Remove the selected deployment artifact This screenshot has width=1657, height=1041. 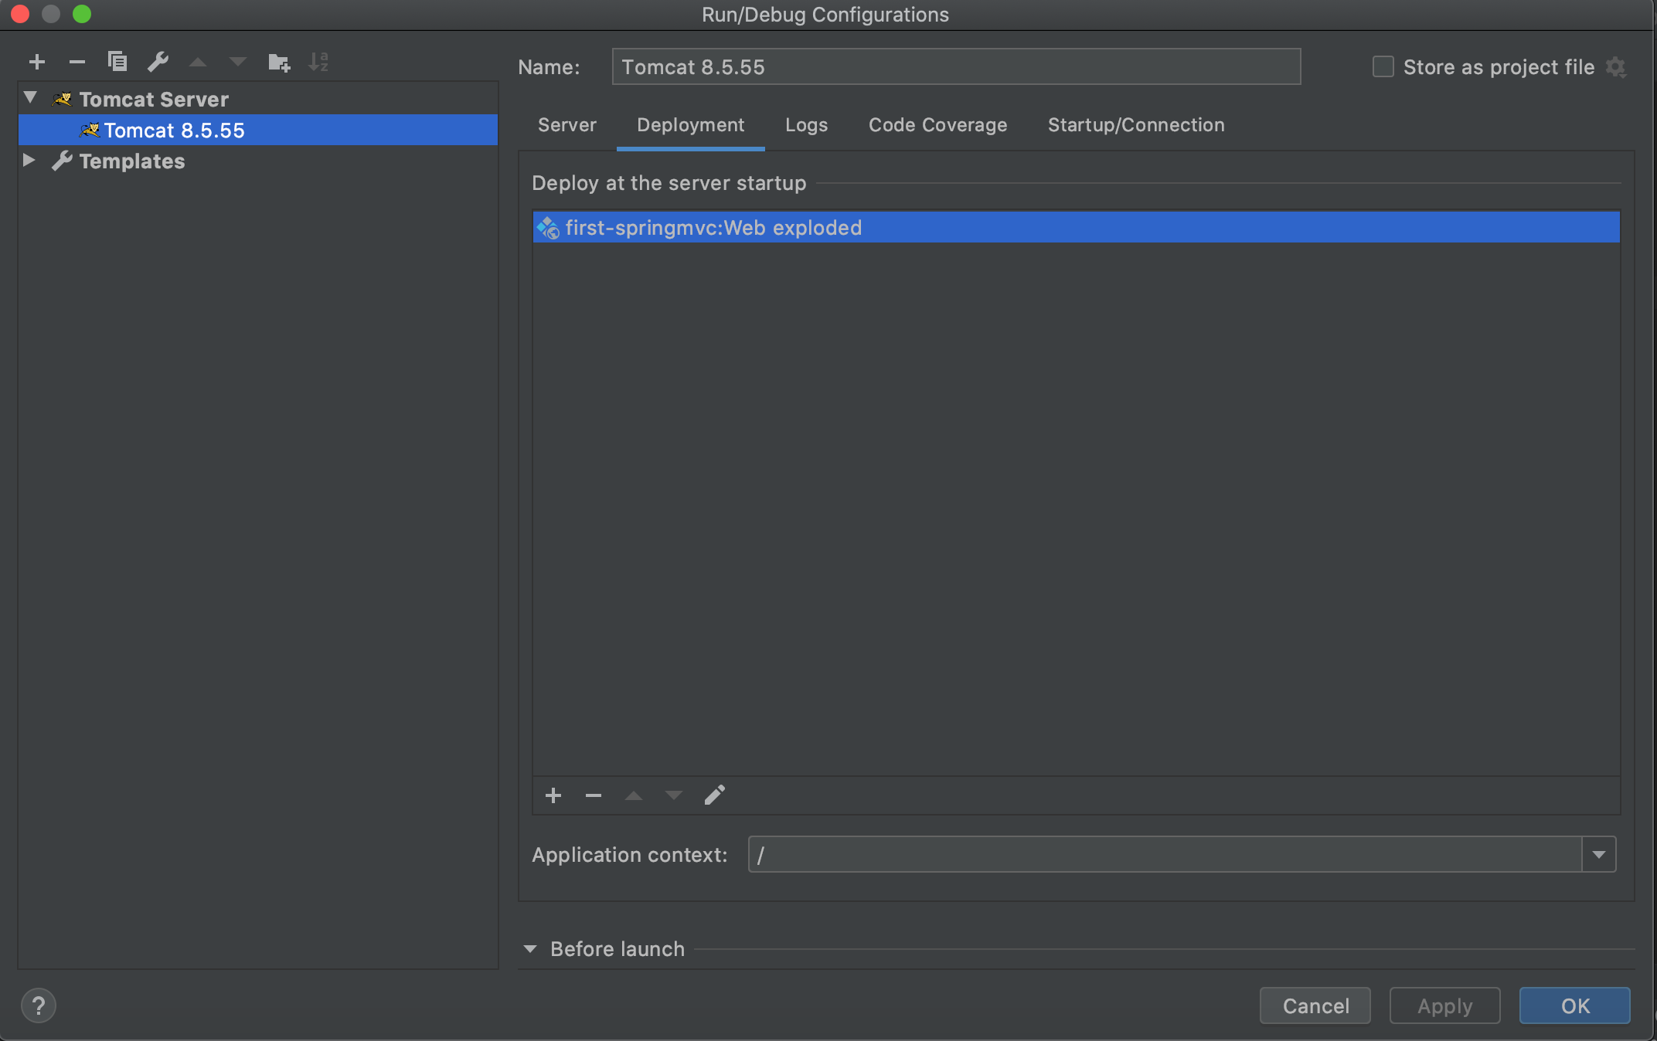pyautogui.click(x=594, y=795)
